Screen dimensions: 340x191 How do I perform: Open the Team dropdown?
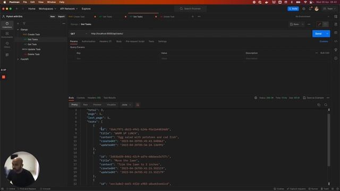coord(329,8)
